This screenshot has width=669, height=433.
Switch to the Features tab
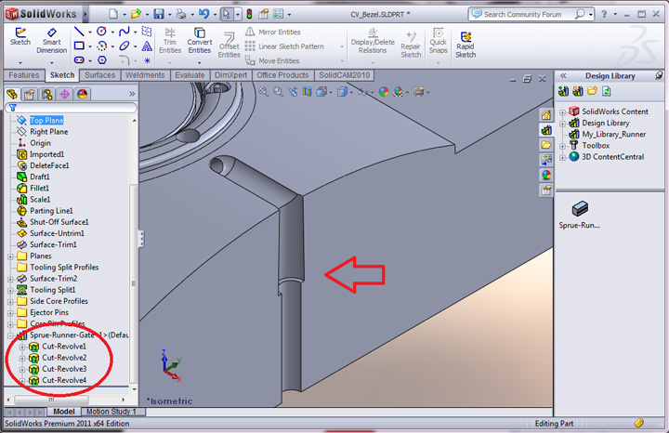(x=24, y=75)
